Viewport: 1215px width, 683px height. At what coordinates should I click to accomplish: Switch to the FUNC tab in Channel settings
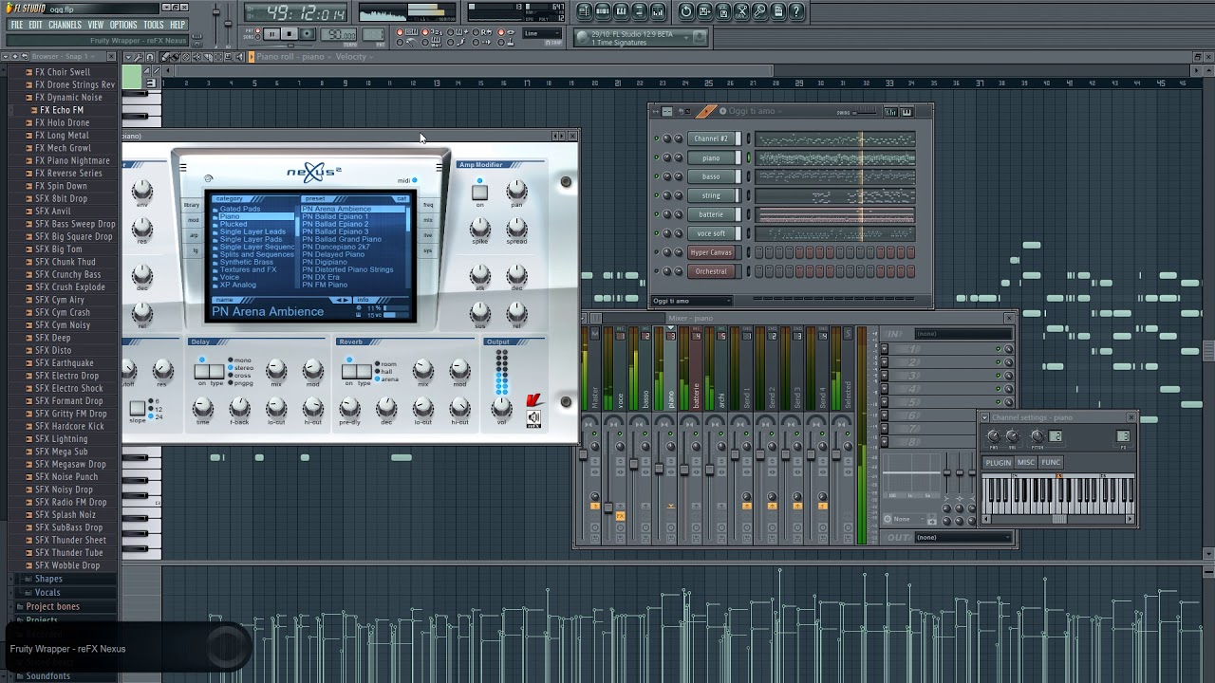coord(1051,463)
